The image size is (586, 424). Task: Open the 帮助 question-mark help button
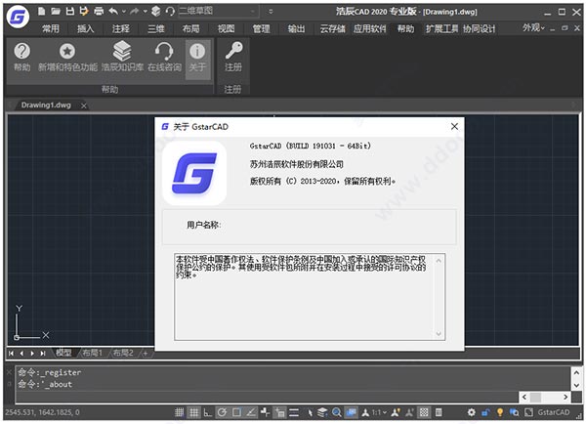coord(22,58)
